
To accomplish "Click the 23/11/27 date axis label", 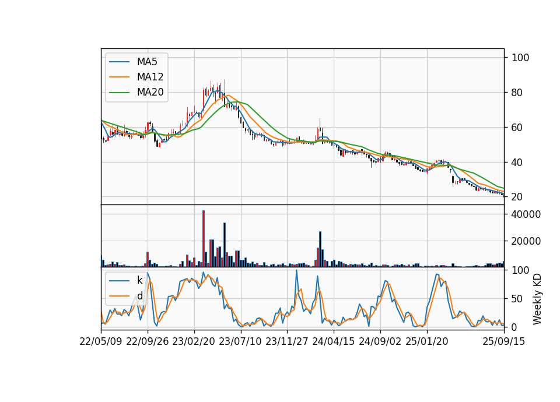I will 287,341.
